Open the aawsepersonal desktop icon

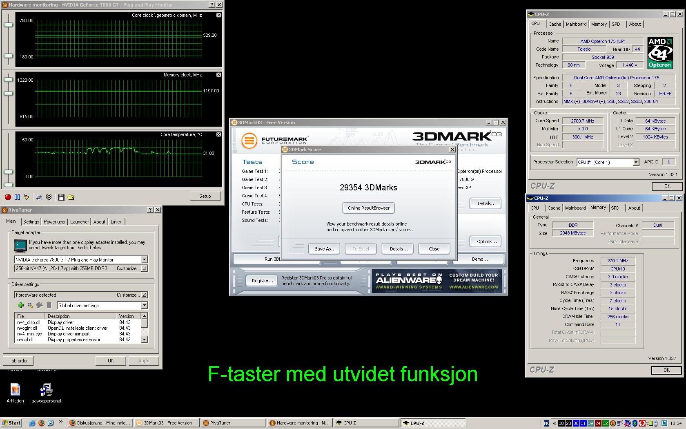(46, 393)
